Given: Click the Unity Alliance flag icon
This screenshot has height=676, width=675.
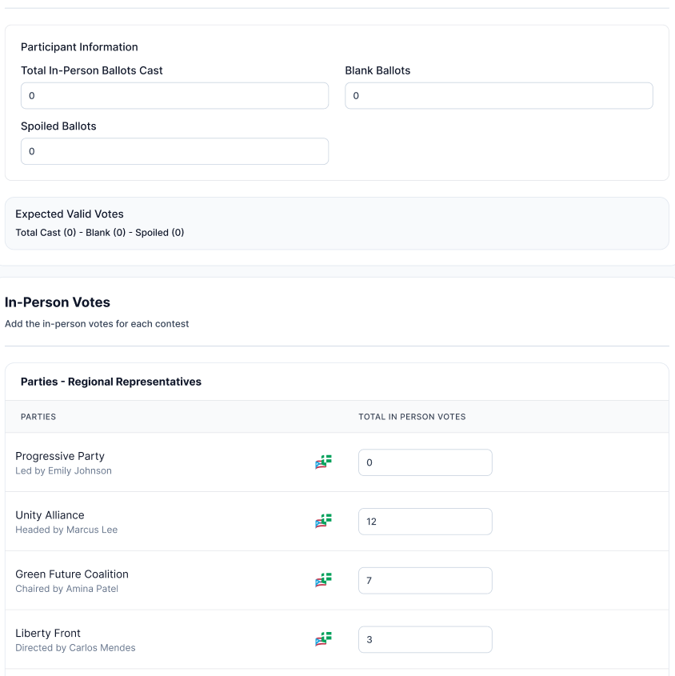Looking at the screenshot, I should 322,521.
